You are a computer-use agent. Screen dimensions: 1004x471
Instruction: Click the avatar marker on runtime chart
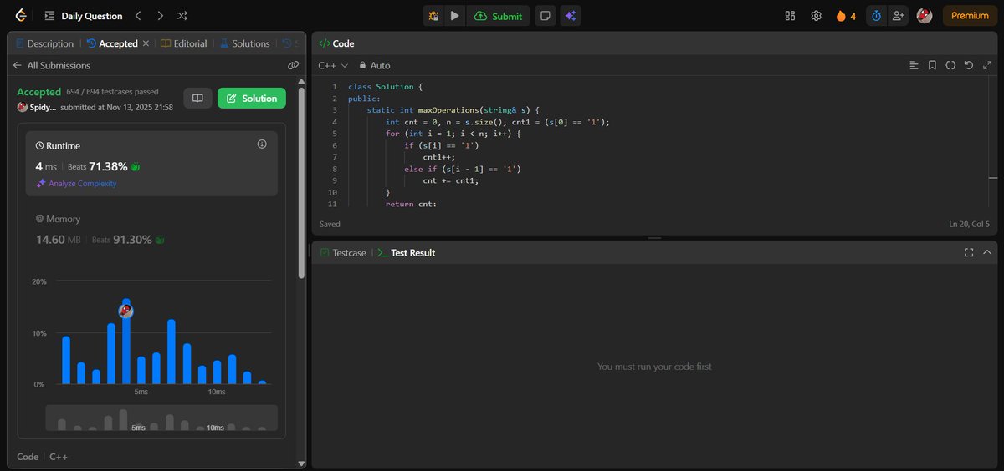coord(125,311)
